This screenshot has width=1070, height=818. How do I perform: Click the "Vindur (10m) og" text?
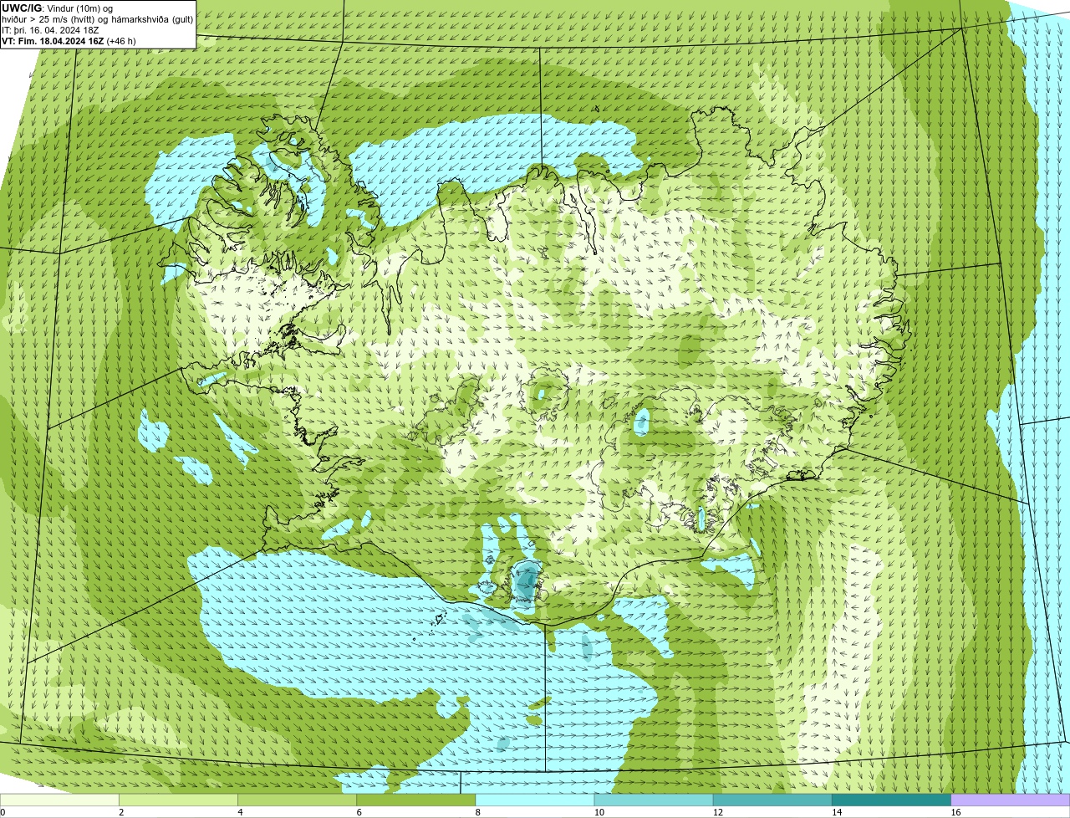point(80,8)
